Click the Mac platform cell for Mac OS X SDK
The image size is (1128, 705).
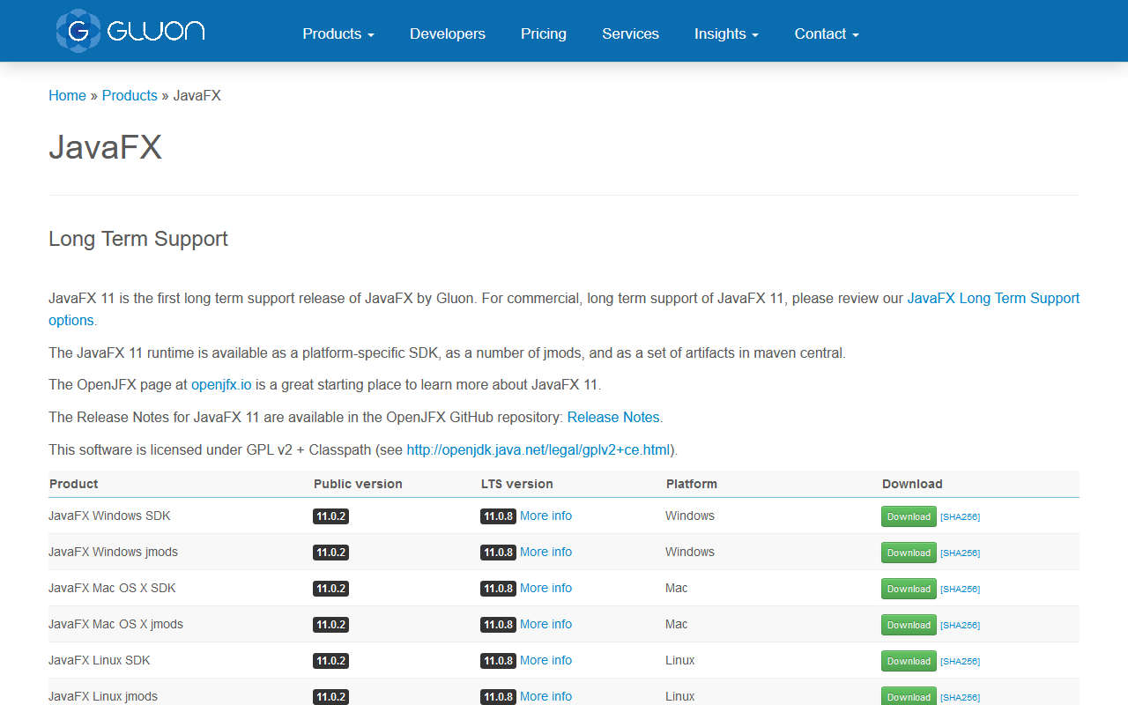click(677, 588)
